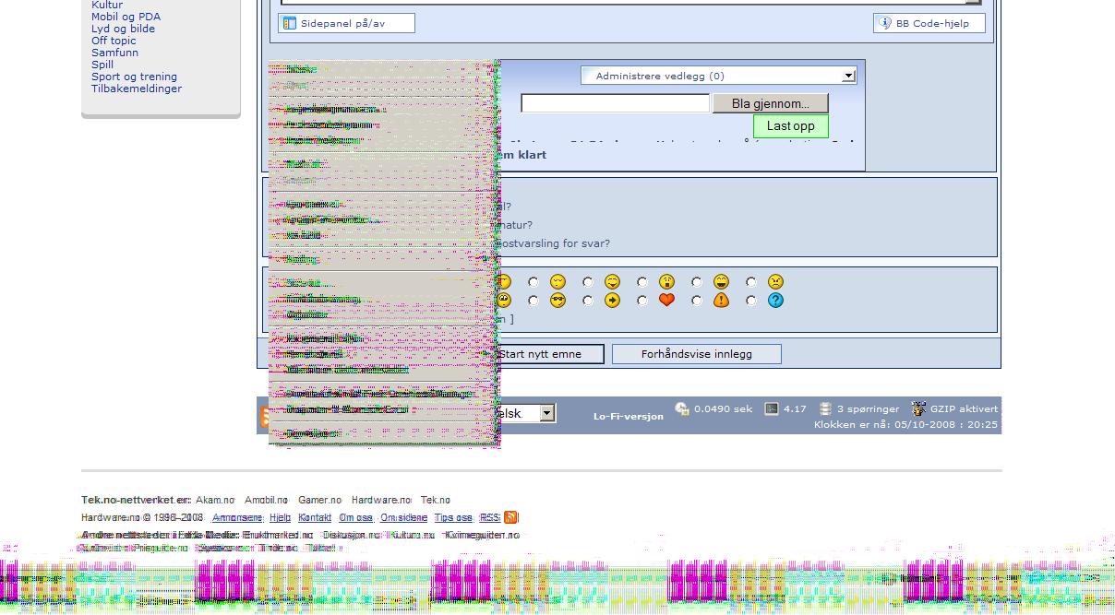The width and height of the screenshot is (1115, 615).
Task: Open Mobil og PDA forum category
Action: (x=126, y=17)
